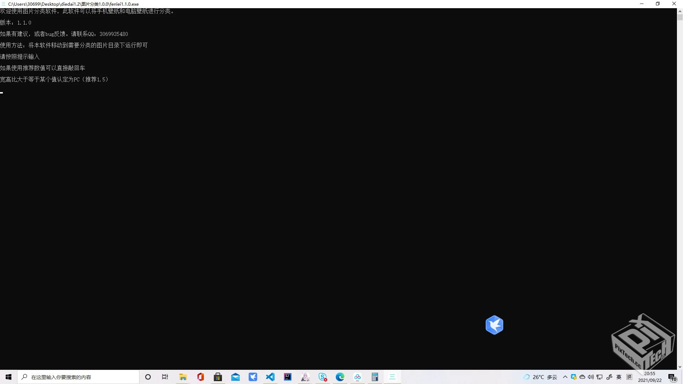Screen dimensions: 683x384
Task: Click the speaker volume tray icon
Action: (591, 377)
